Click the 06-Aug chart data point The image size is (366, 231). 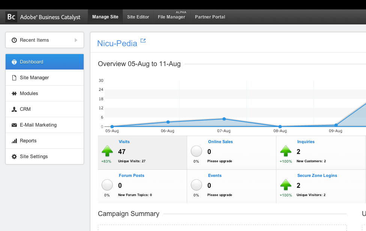[x=168, y=122]
